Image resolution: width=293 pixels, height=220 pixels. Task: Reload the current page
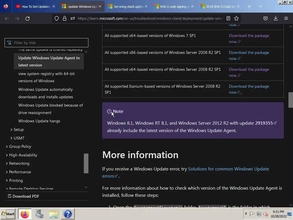click(27, 18)
